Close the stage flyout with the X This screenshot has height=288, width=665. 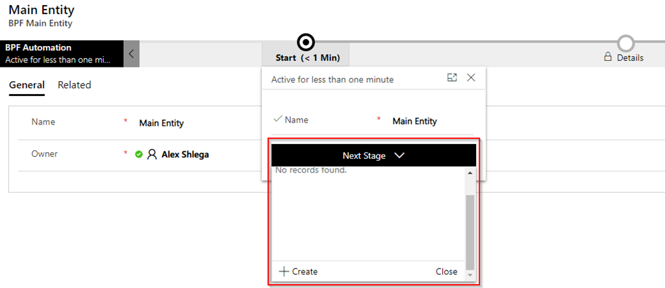click(x=471, y=77)
